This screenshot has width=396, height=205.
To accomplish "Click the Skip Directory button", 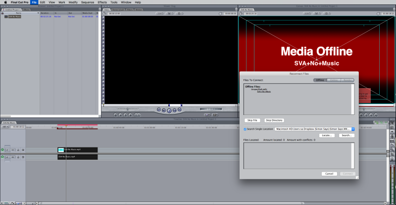I will (x=274, y=120).
